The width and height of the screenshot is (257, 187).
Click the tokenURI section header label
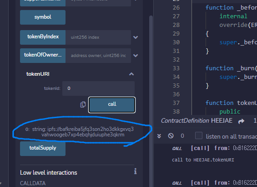[x=38, y=74]
